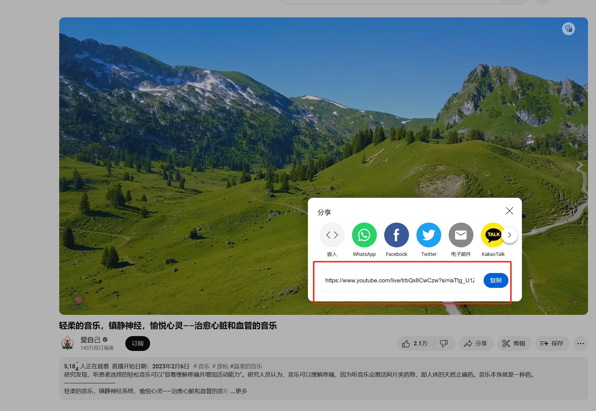Click the 订阅 subscribe button
596x411 pixels.
(138, 344)
